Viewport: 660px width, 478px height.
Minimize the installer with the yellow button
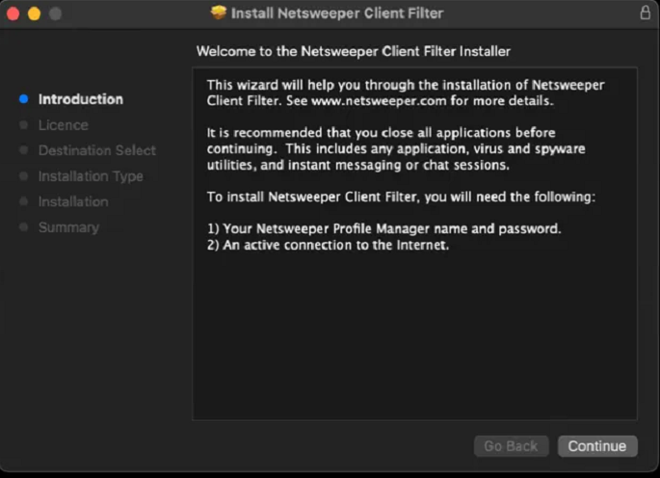(34, 13)
